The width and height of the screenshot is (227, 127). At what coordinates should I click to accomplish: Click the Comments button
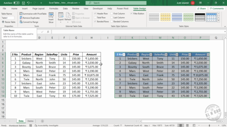click(x=217, y=8)
